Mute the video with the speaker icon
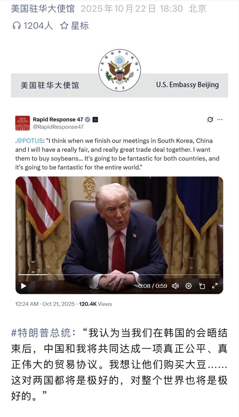 point(175,286)
